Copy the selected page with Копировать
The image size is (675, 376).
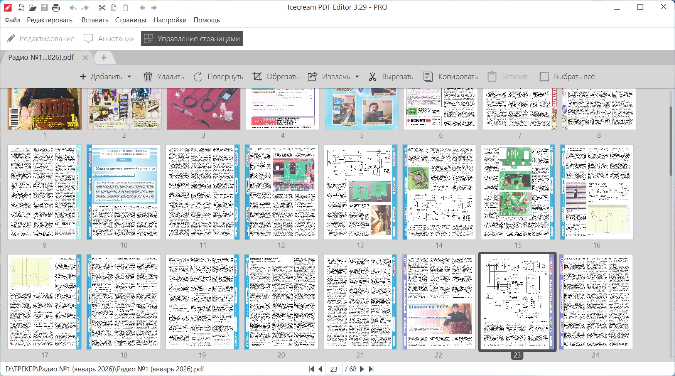pyautogui.click(x=451, y=77)
